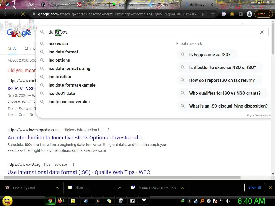Click the network tray icon
This screenshot has height=206, width=275.
[x=222, y=201]
